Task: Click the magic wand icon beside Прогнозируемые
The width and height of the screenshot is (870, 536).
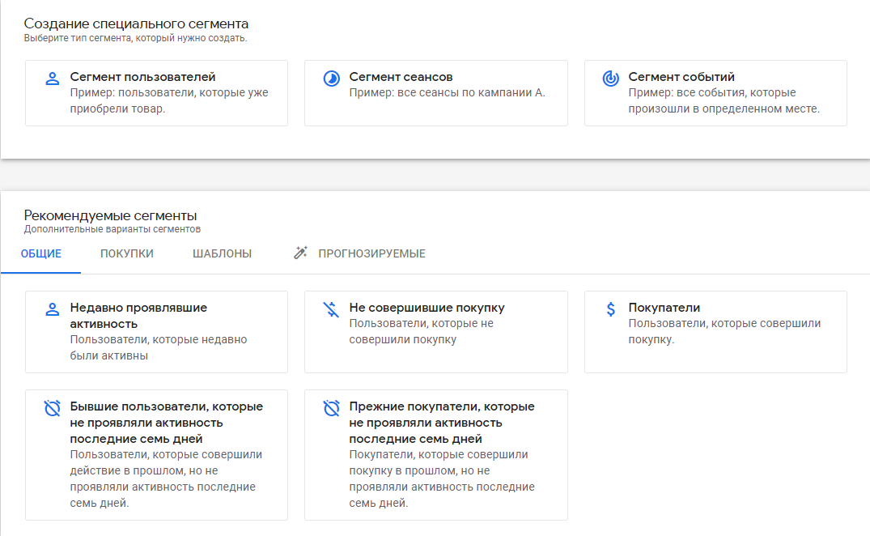Action: point(300,253)
